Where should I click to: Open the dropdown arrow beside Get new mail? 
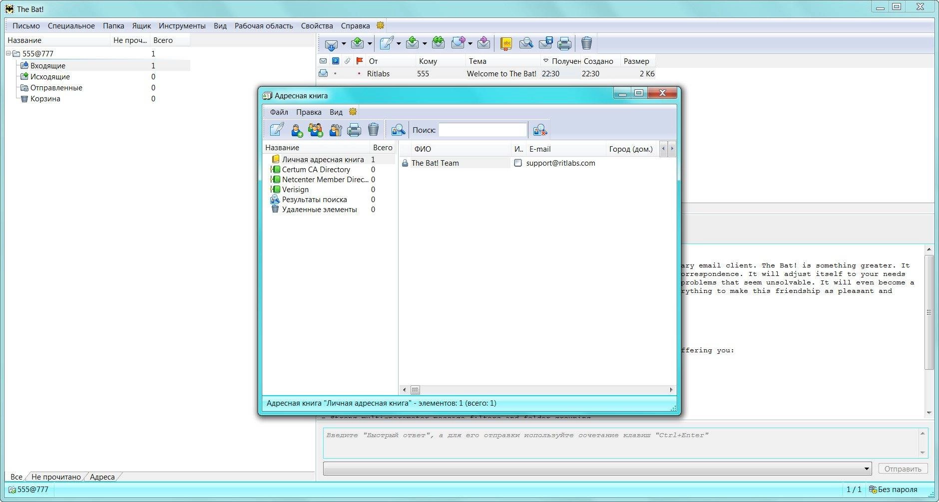344,44
